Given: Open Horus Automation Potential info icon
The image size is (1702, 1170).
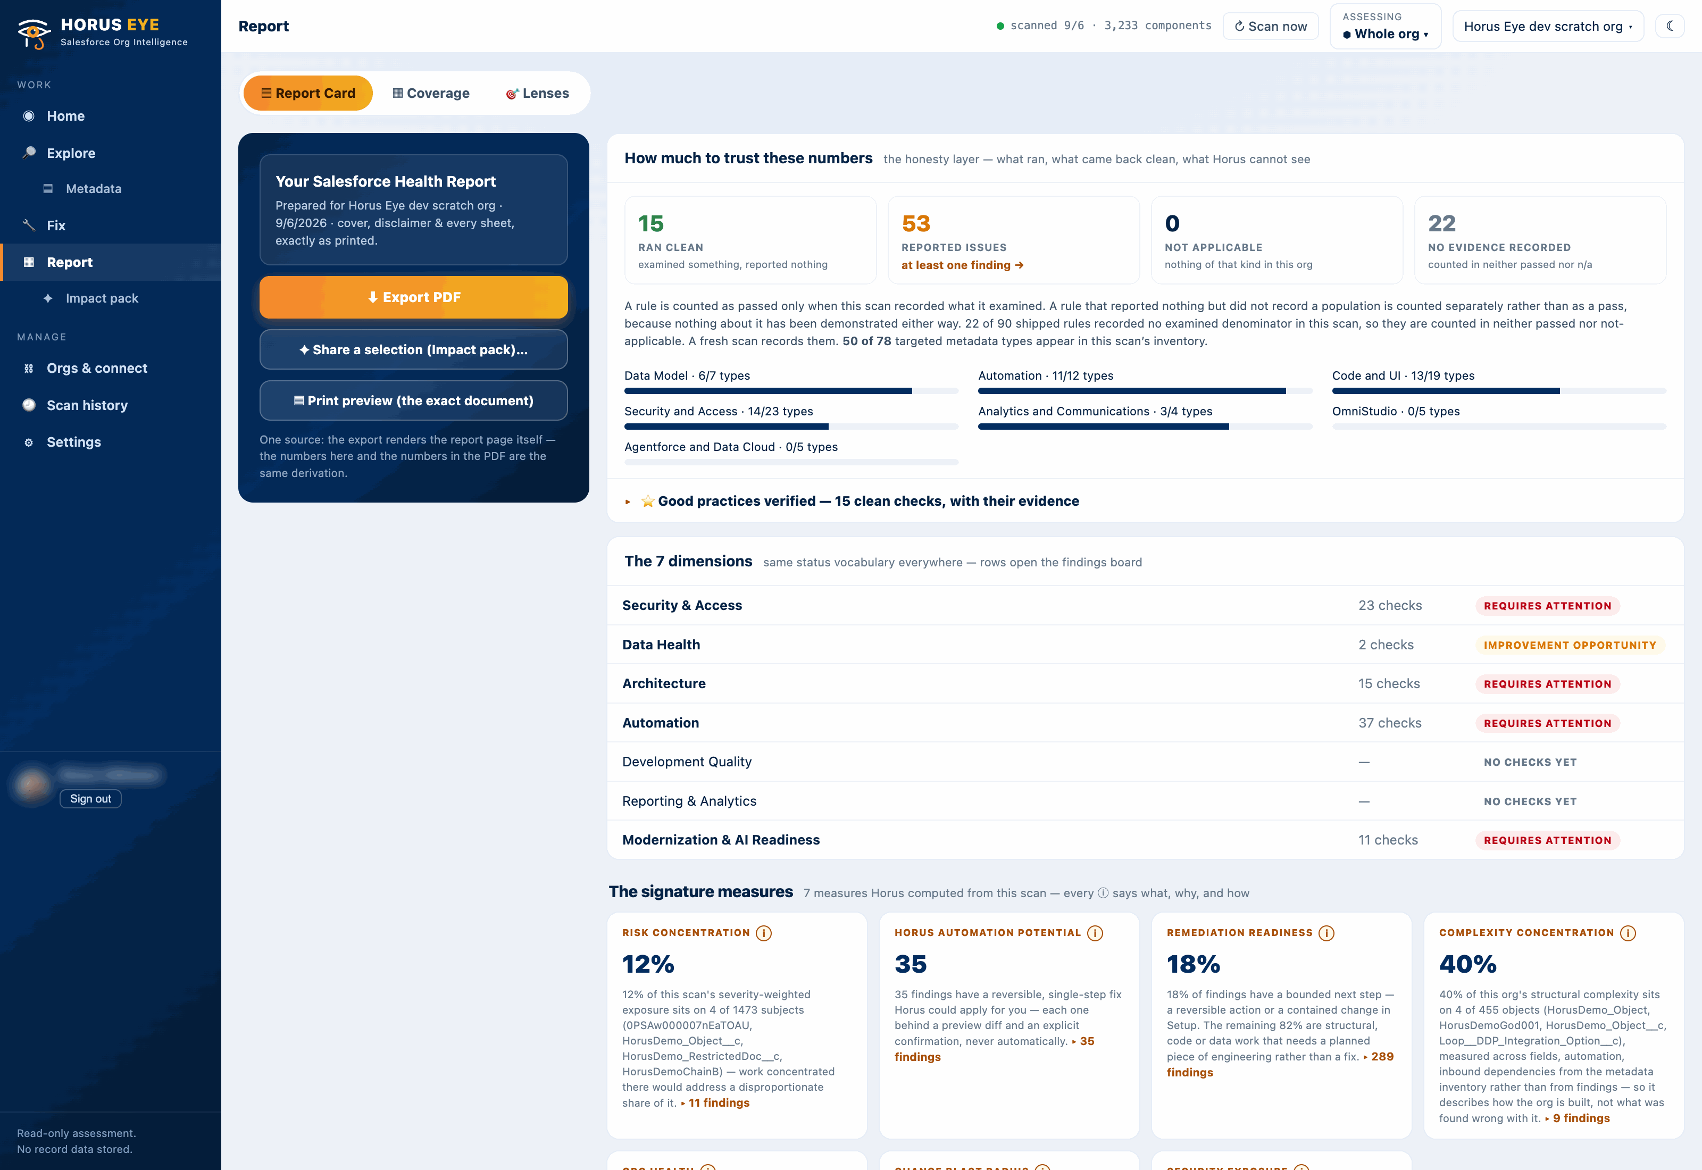Looking at the screenshot, I should pyautogui.click(x=1095, y=932).
